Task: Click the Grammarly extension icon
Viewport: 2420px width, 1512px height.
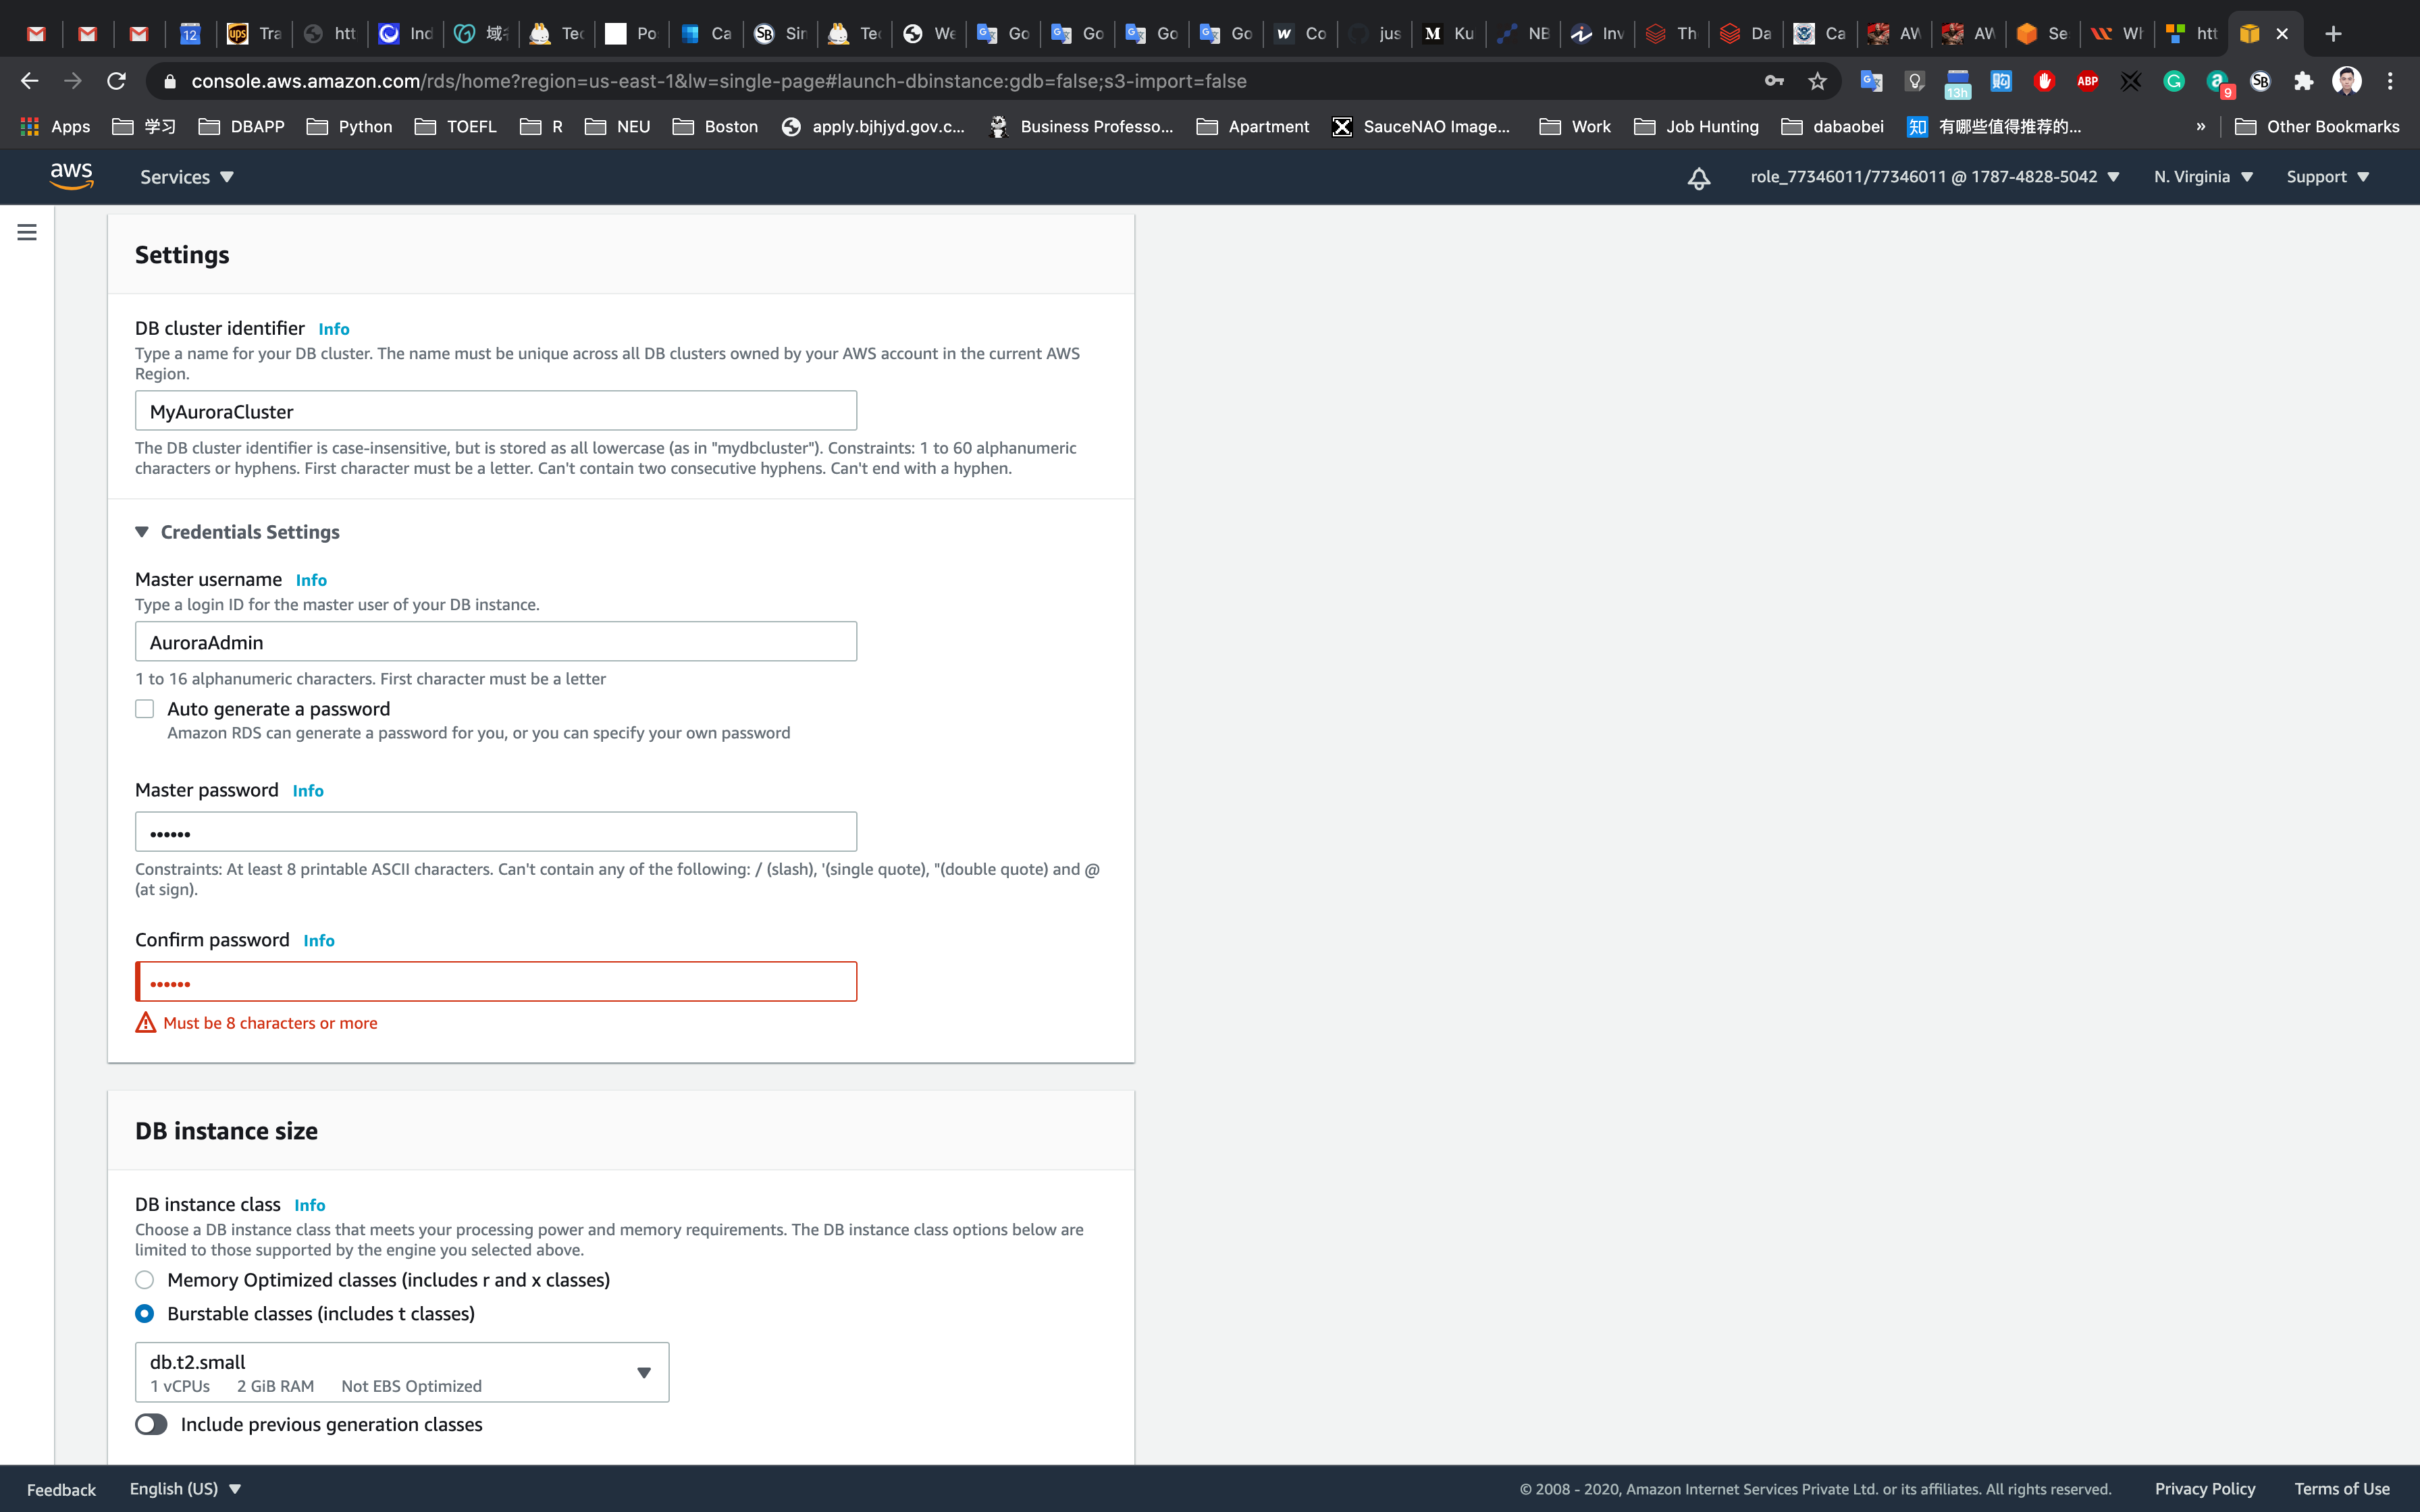Action: point(2173,81)
